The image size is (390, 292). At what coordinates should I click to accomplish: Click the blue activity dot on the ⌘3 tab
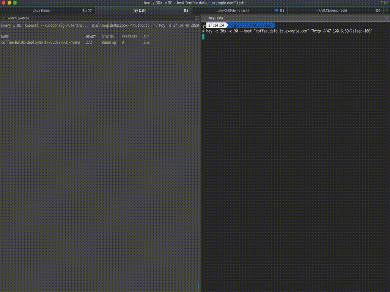click(277, 11)
